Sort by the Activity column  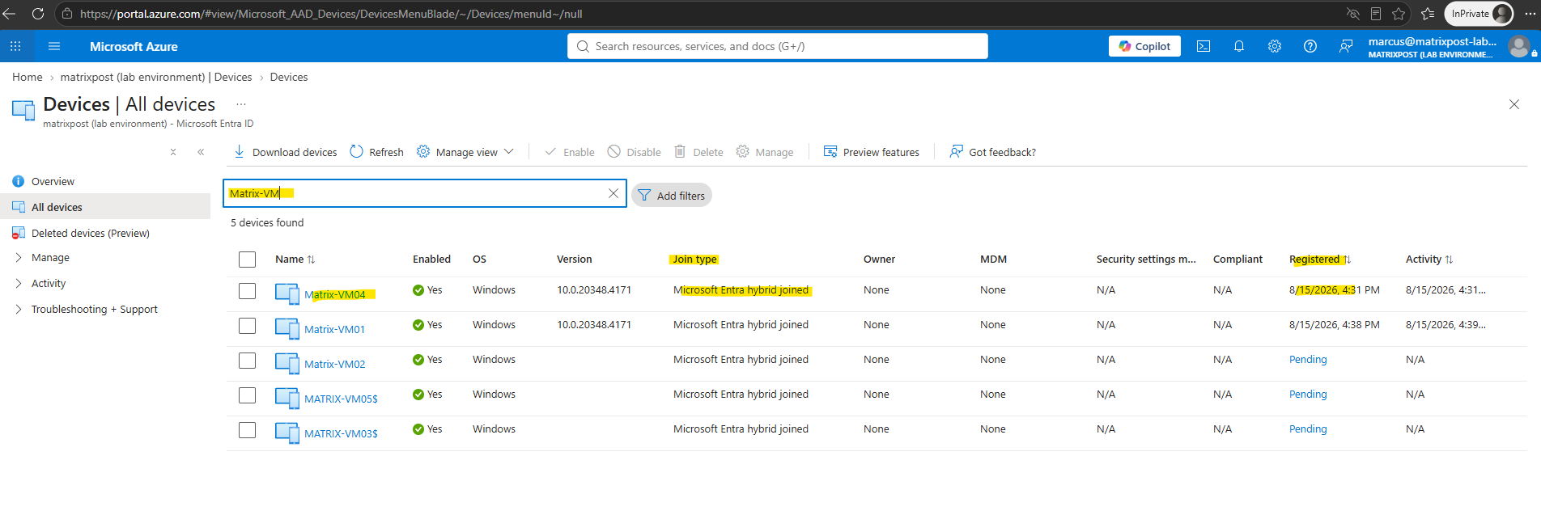1429,260
